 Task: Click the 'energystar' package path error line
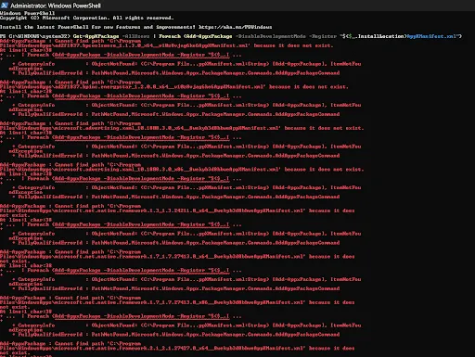pyautogui.click(x=174, y=87)
